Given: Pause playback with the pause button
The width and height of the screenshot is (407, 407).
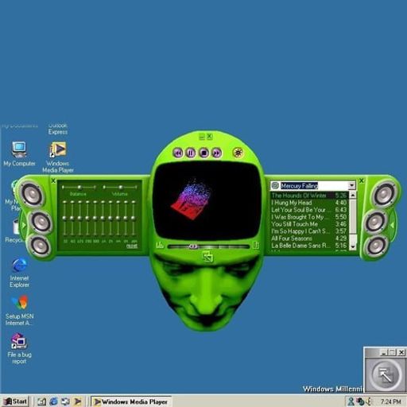Looking at the screenshot, I should [191, 153].
